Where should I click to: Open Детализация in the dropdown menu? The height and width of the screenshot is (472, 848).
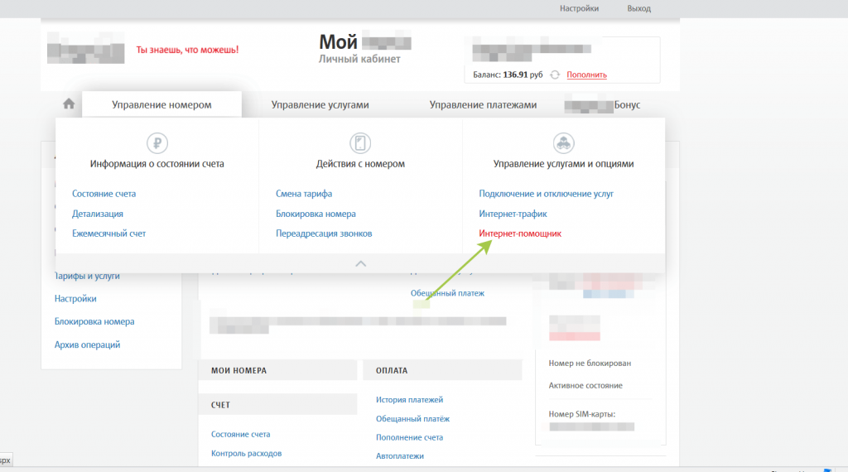tap(98, 214)
